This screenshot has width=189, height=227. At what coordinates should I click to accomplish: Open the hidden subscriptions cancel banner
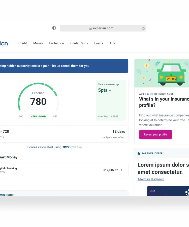click(x=64, y=66)
